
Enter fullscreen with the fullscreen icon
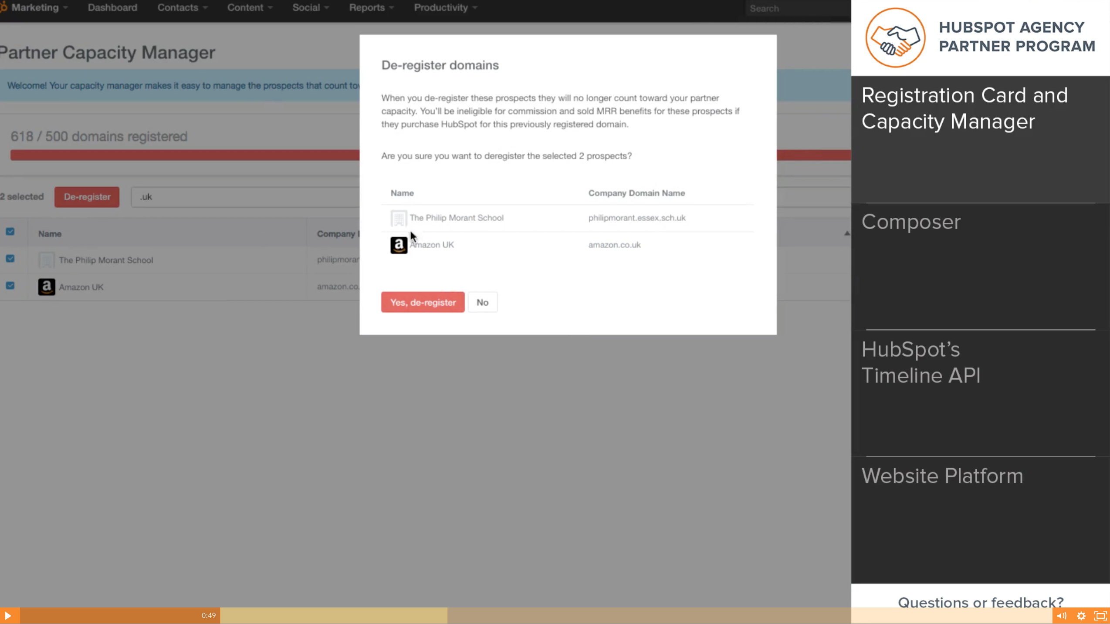[1100, 616]
